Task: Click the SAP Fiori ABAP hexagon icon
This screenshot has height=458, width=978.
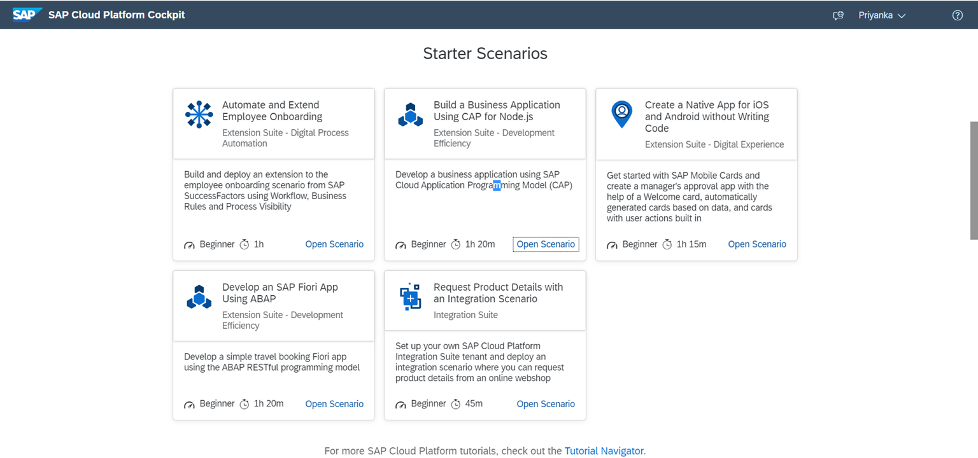Action: tap(199, 296)
